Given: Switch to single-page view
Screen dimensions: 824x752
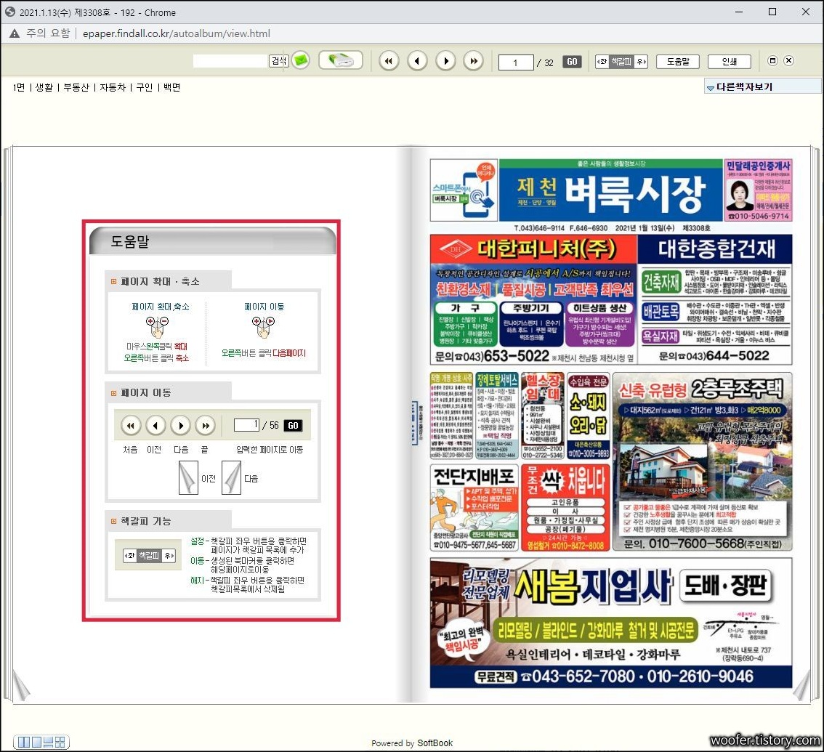Looking at the screenshot, I should [36, 742].
